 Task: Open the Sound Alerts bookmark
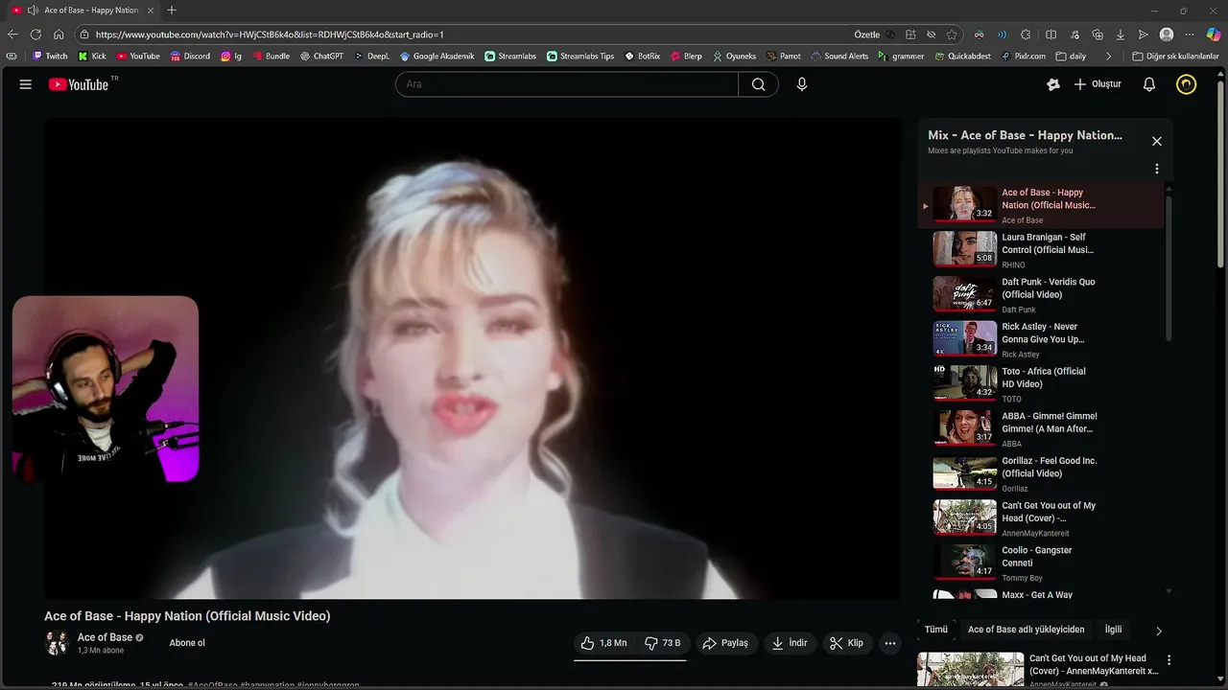coord(839,57)
